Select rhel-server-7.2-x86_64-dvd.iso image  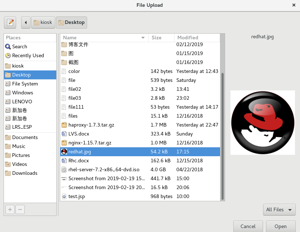click(140, 169)
